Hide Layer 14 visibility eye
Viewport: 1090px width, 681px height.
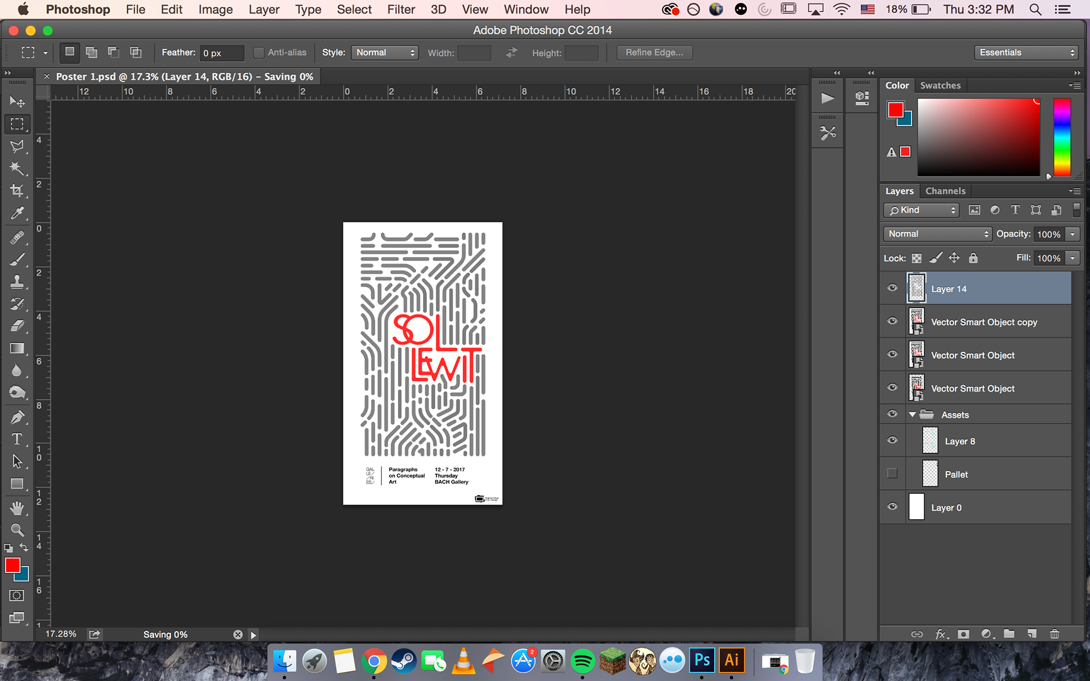[x=892, y=288]
